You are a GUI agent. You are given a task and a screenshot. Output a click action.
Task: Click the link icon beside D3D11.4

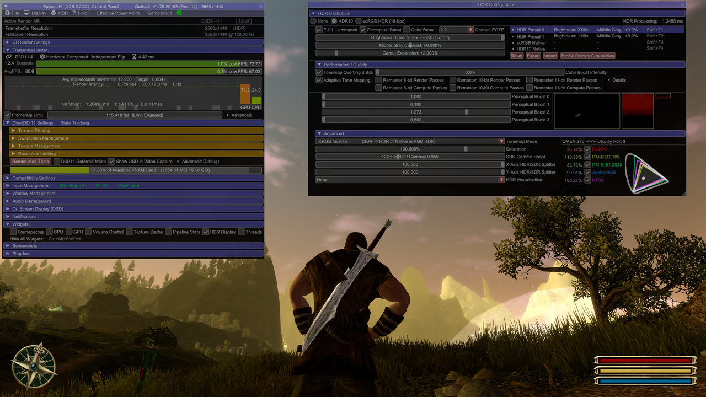(x=8, y=57)
